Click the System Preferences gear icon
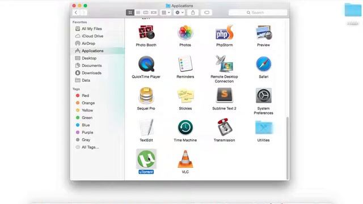The height and width of the screenshot is (204, 363). click(x=263, y=96)
